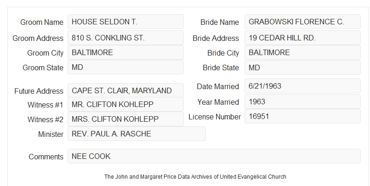Viewport: 370px width, 186px height.
Task: Click the Bride Address input
Action: 302,38
